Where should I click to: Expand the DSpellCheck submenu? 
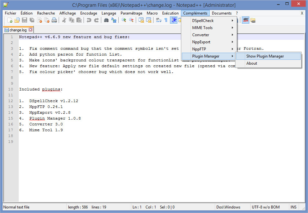click(209, 21)
